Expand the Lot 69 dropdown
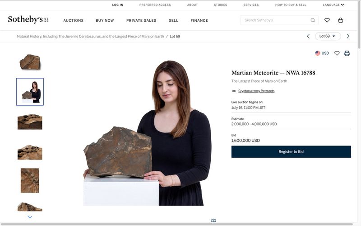The height and width of the screenshot is (226, 361). pyautogui.click(x=328, y=36)
